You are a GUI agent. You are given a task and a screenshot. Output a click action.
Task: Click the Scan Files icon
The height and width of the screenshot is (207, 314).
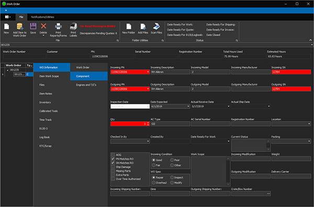(x=156, y=26)
